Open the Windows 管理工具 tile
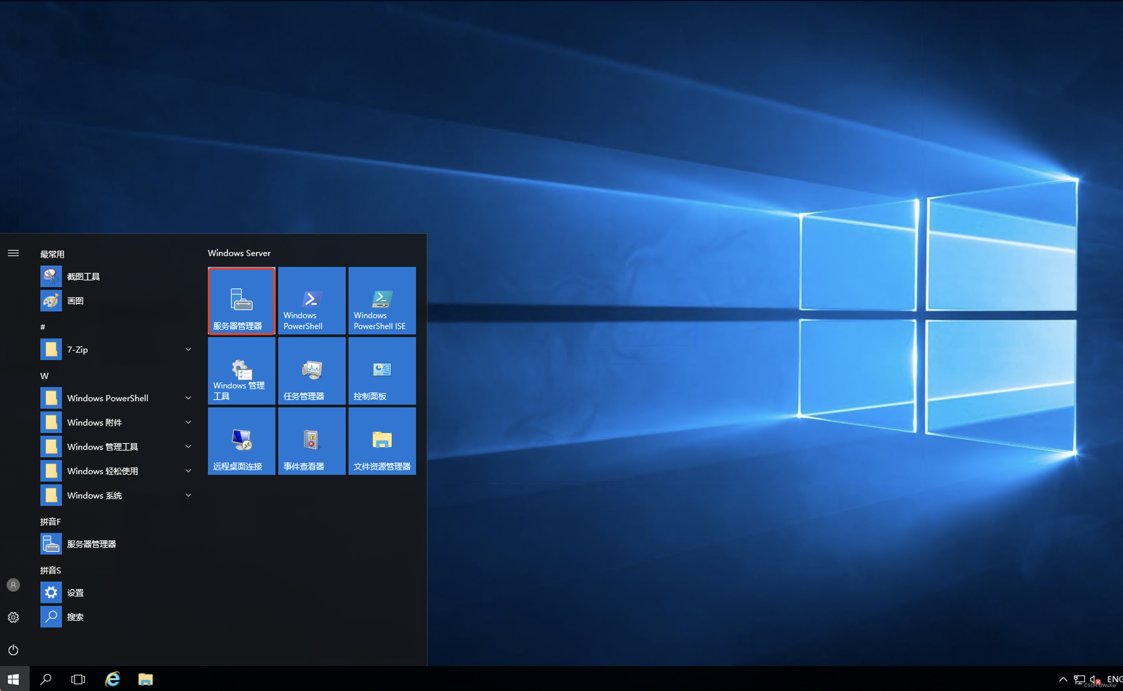The height and width of the screenshot is (691, 1123). coord(241,371)
